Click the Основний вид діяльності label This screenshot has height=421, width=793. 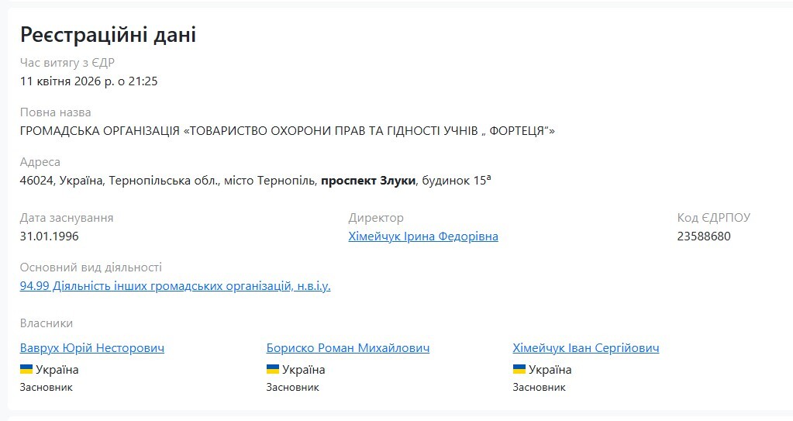(91, 267)
